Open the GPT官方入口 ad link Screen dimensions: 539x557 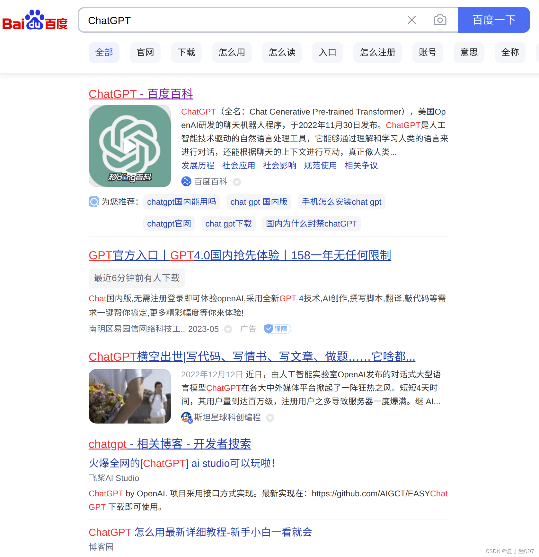tap(240, 255)
